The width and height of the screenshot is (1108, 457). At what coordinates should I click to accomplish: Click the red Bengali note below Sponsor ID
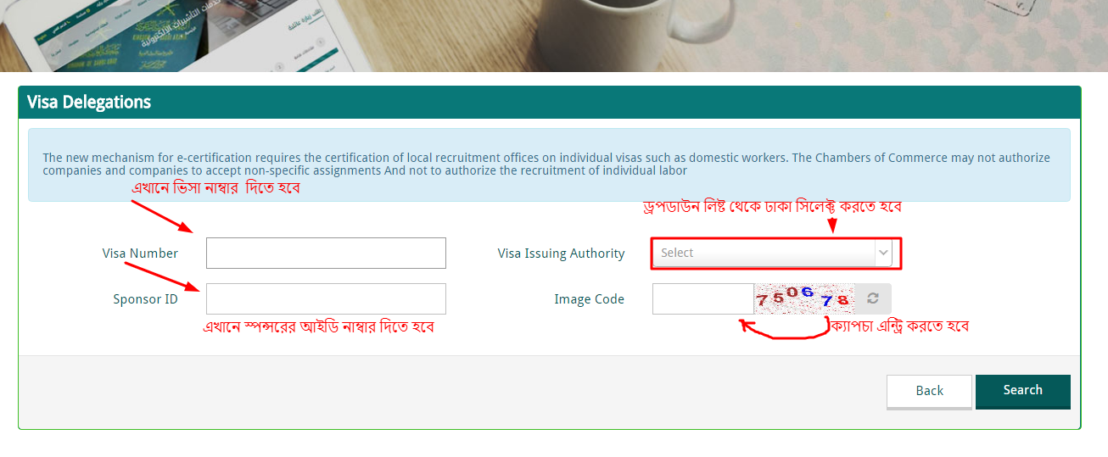[318, 326]
